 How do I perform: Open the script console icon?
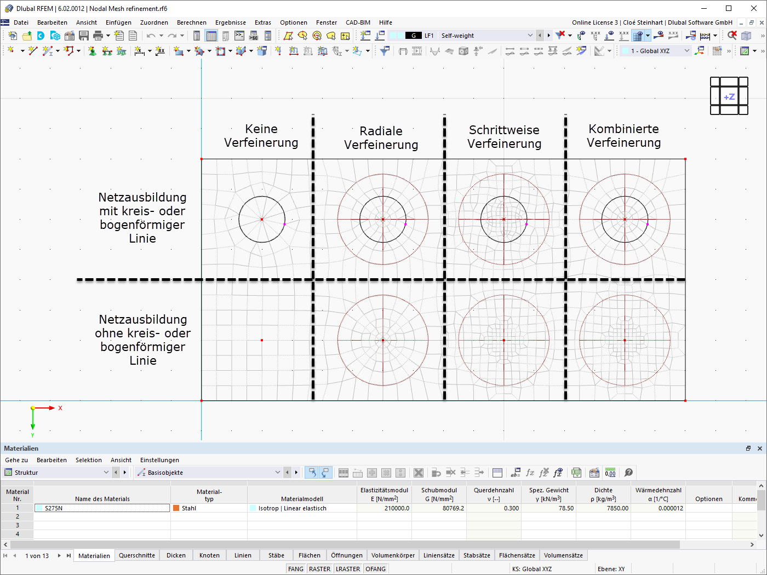[x=239, y=36]
